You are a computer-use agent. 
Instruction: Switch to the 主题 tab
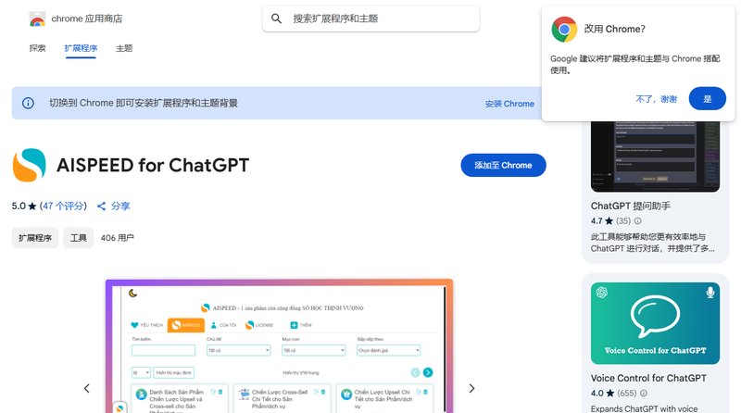[x=124, y=48]
